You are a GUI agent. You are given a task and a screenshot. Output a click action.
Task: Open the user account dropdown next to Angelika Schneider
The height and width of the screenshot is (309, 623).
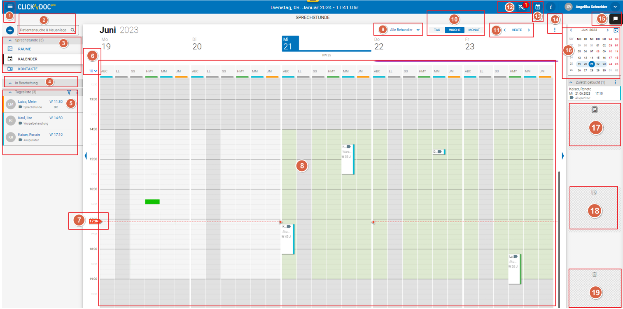click(x=615, y=7)
